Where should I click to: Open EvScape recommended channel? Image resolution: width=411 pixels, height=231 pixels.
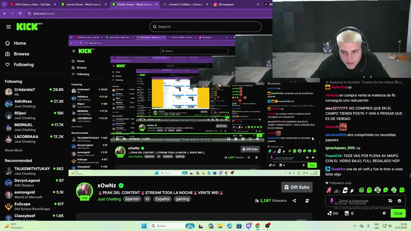click(34, 206)
